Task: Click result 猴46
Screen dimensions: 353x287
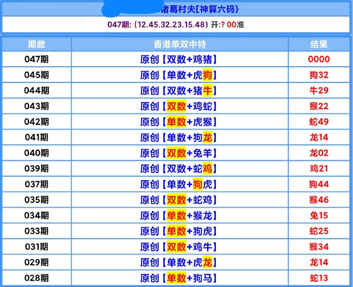Action: [319, 200]
